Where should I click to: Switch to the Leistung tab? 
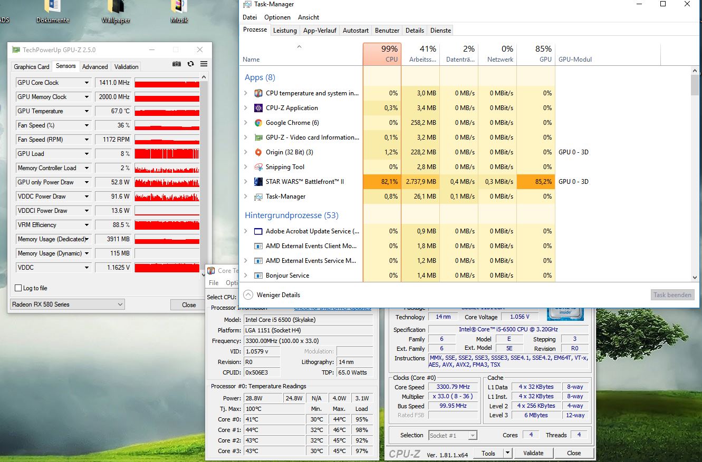(285, 31)
